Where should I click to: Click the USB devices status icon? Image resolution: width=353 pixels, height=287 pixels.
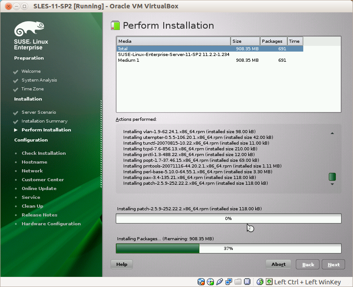[x=219, y=282]
